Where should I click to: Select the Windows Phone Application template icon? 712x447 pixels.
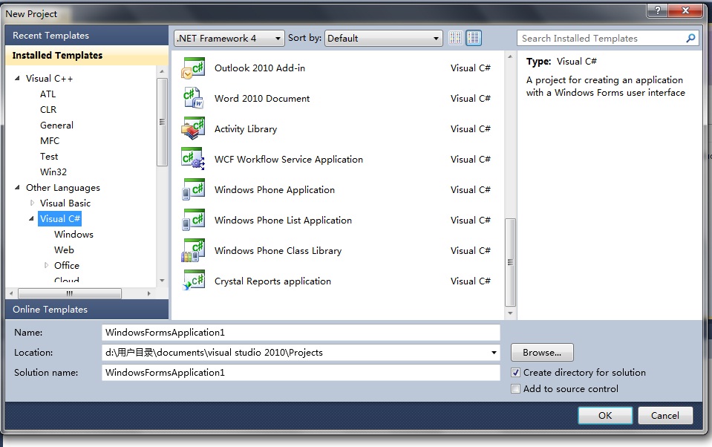pyautogui.click(x=193, y=190)
